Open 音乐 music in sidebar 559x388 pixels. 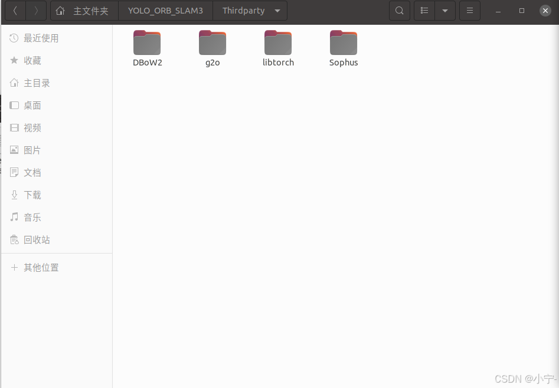coord(57,218)
